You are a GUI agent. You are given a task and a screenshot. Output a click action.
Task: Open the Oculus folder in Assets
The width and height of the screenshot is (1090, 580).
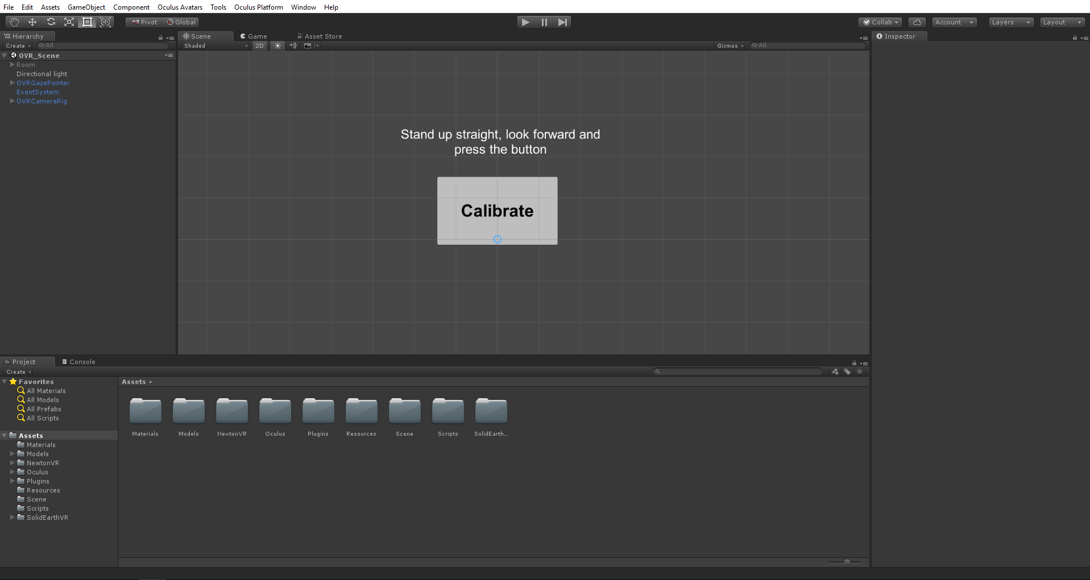click(275, 411)
